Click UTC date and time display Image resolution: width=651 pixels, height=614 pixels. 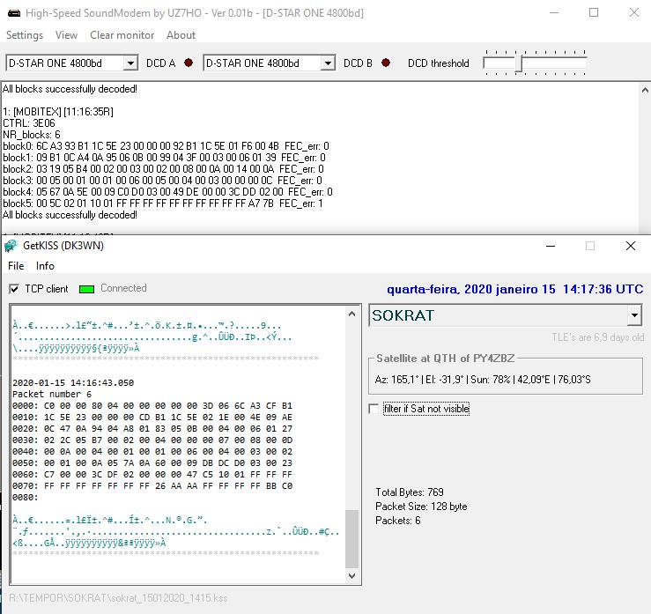point(514,289)
